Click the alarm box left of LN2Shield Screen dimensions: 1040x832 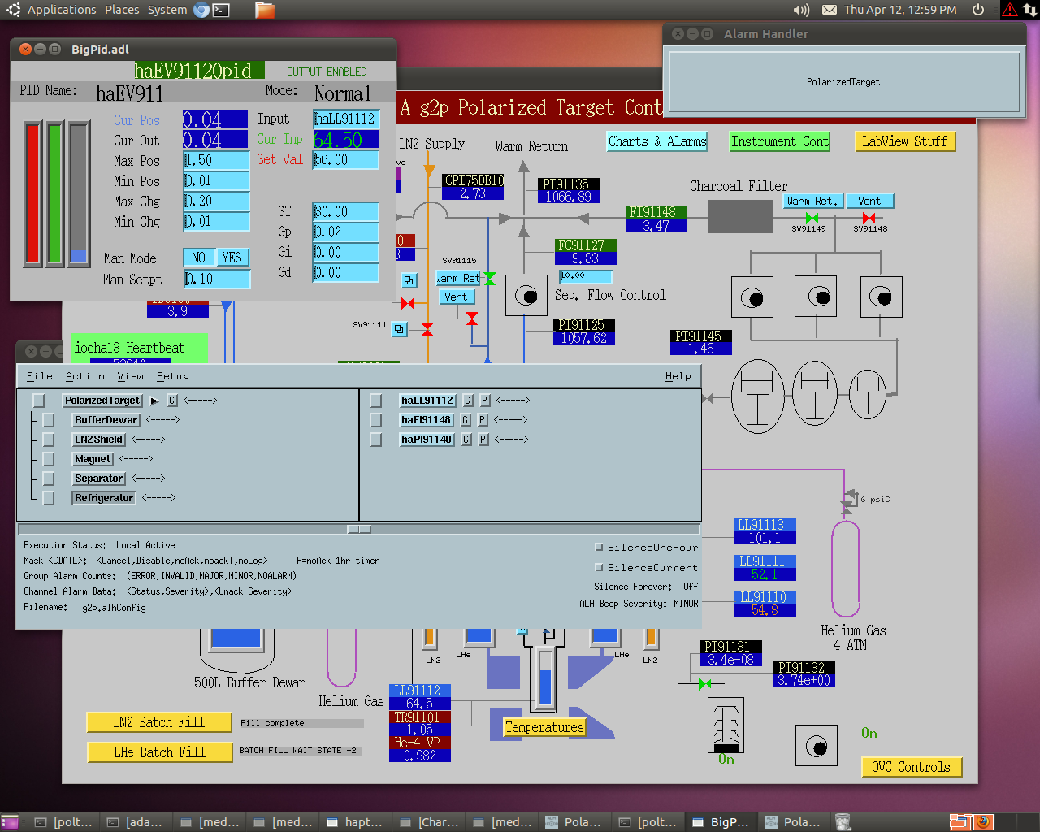coord(49,440)
